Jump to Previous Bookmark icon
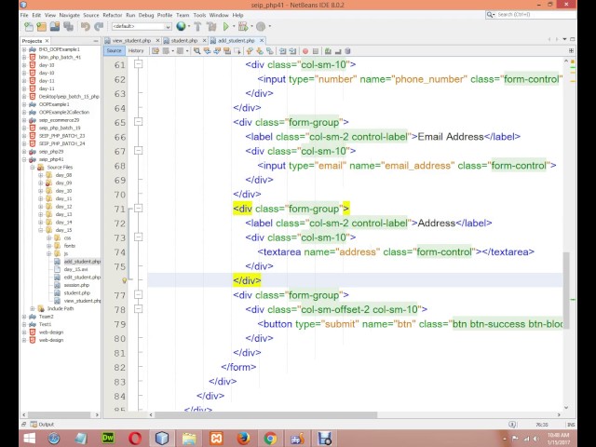Screen dimensions: 596x447 pyautogui.click(x=250, y=51)
